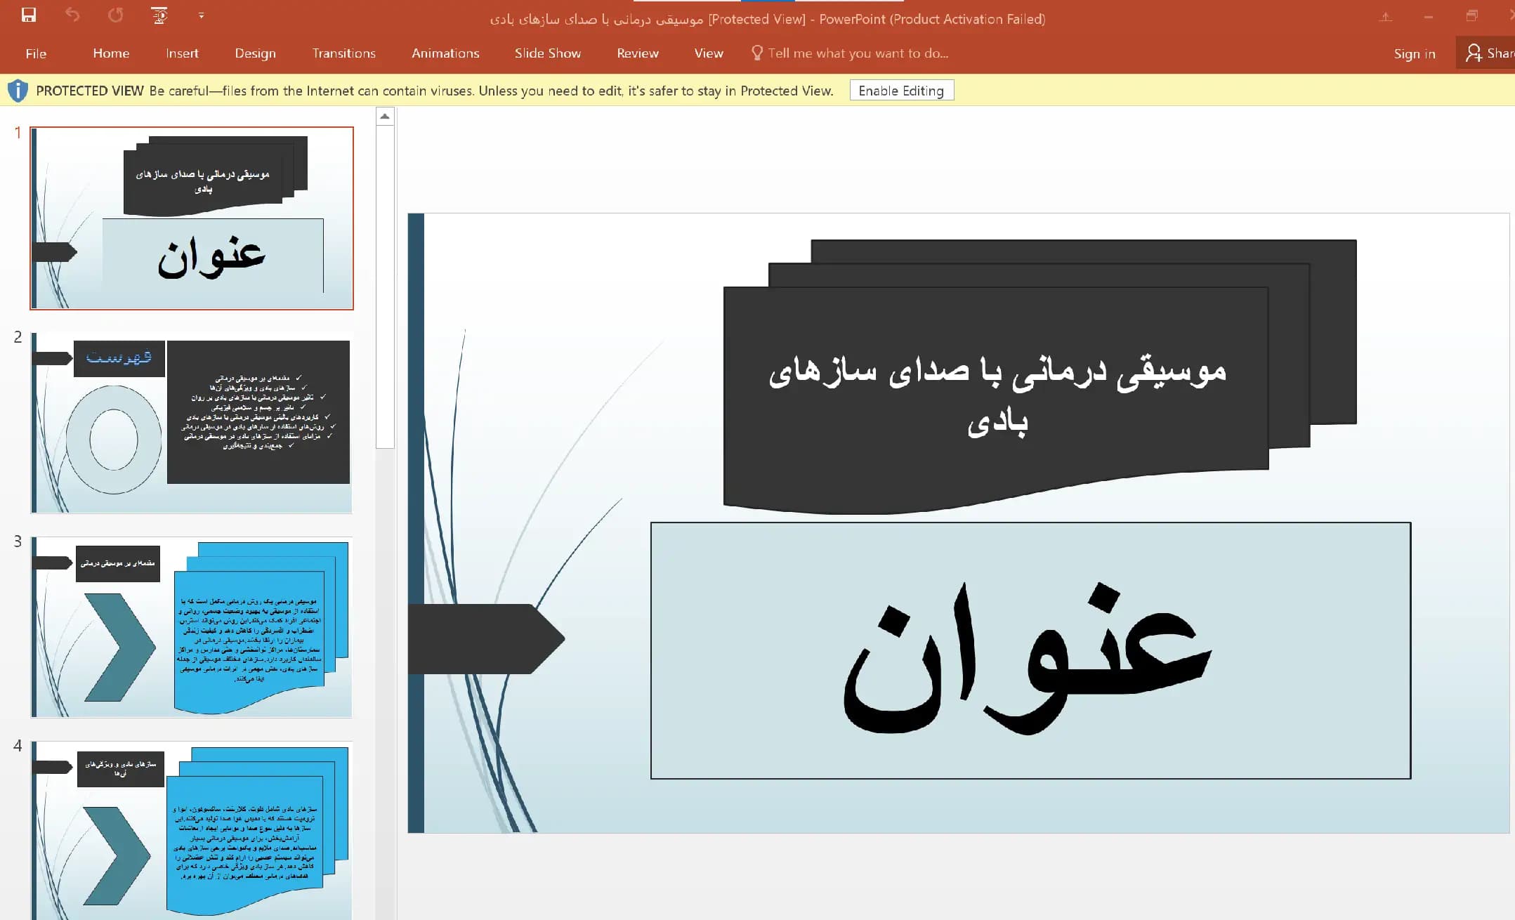1515x920 pixels.
Task: Open the Insert tab
Action: click(x=182, y=53)
